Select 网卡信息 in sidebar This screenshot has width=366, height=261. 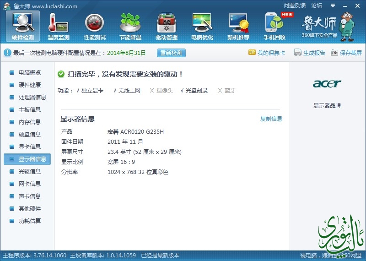tap(29, 184)
